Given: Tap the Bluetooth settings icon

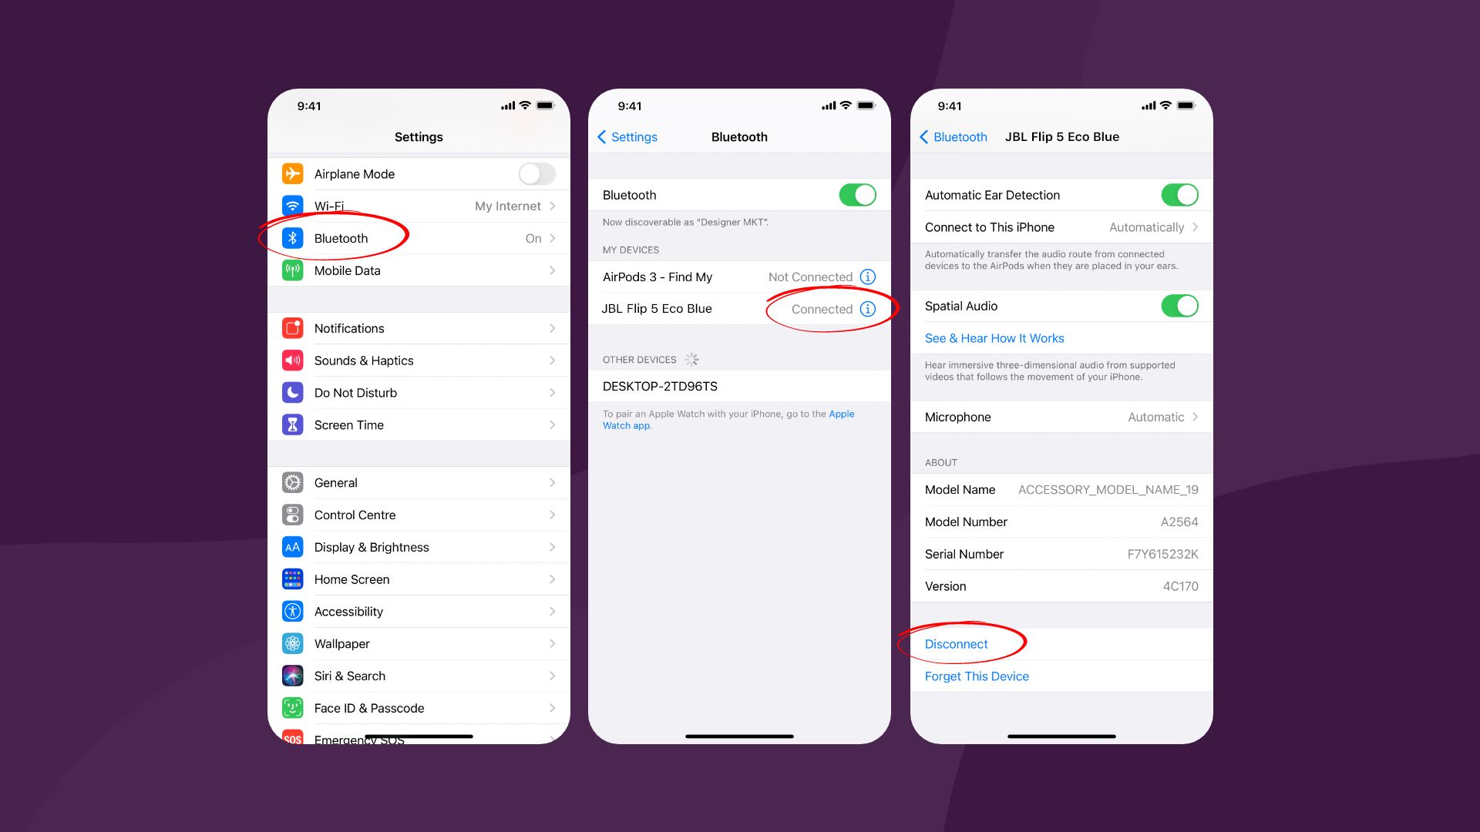Looking at the screenshot, I should pyautogui.click(x=291, y=238).
